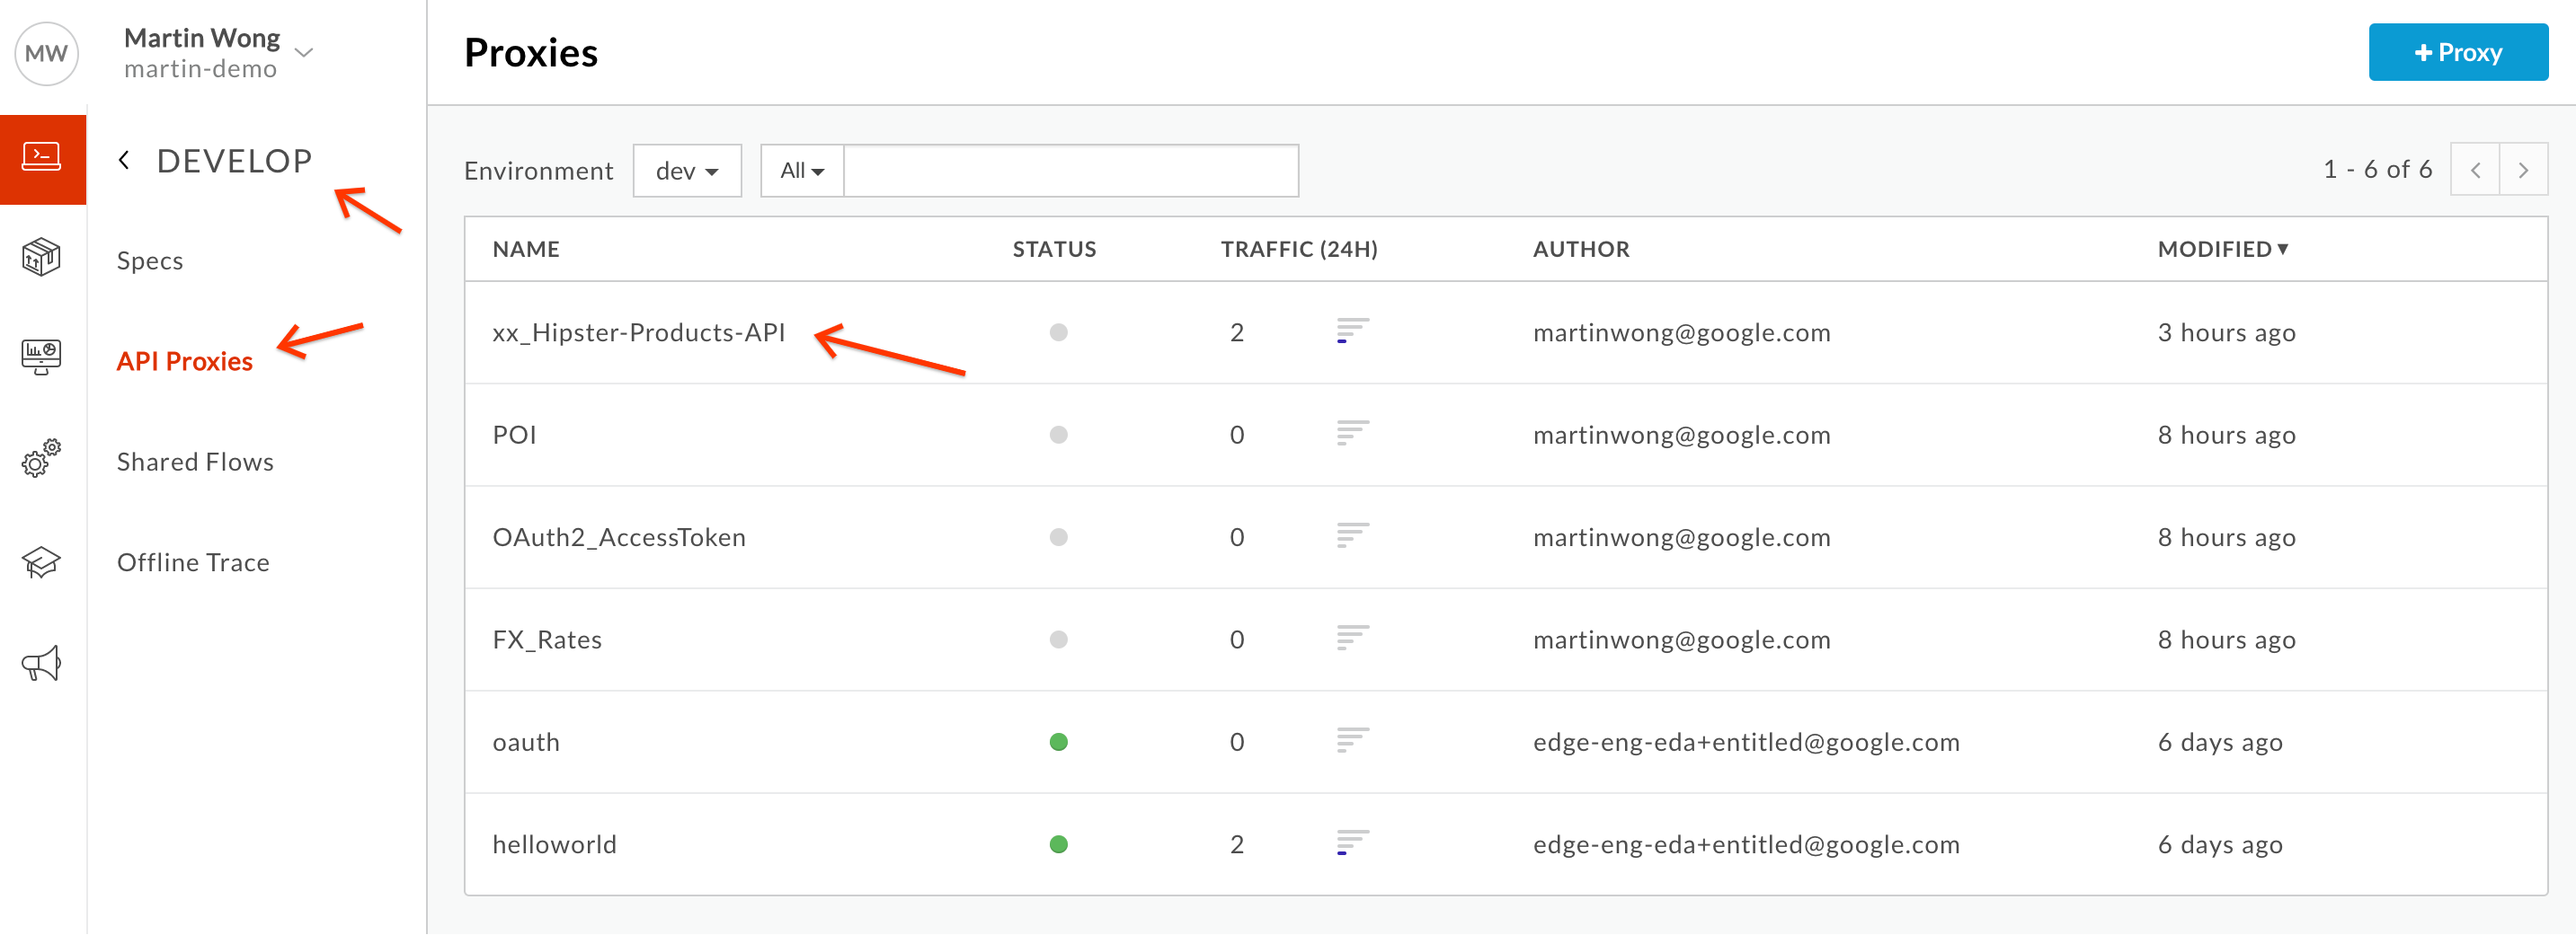Click the martin-demo organization name

pos(200,69)
